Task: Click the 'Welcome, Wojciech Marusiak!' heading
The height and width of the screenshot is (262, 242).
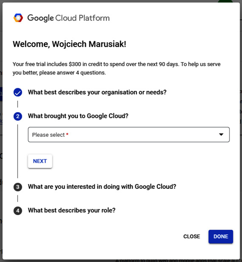Action: [69, 44]
